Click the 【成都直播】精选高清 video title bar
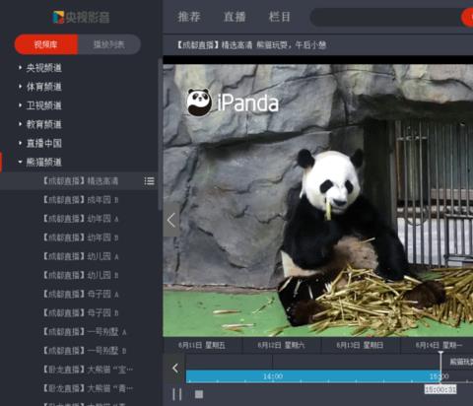Image resolution: width=473 pixels, height=406 pixels. coord(251,45)
